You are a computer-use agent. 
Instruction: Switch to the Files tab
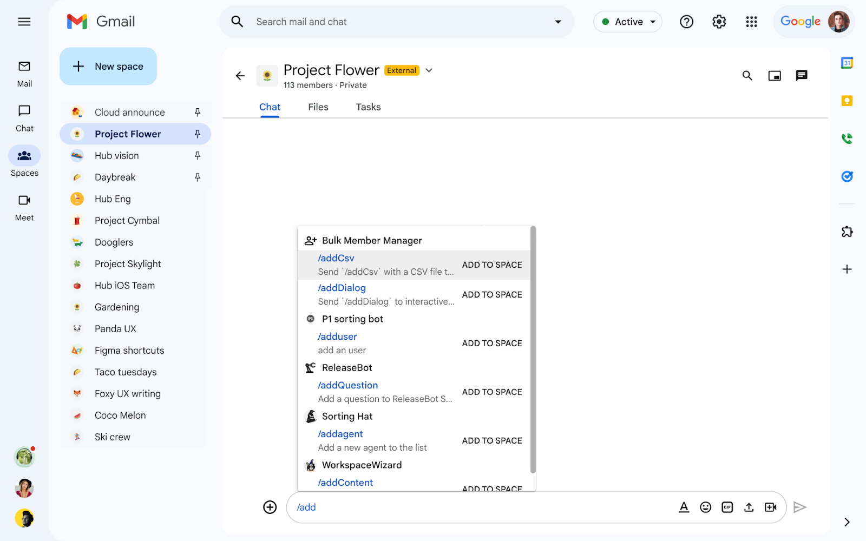[x=318, y=107]
